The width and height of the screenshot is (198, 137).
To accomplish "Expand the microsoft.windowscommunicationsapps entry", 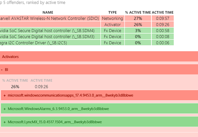I will (x=5, y=96).
